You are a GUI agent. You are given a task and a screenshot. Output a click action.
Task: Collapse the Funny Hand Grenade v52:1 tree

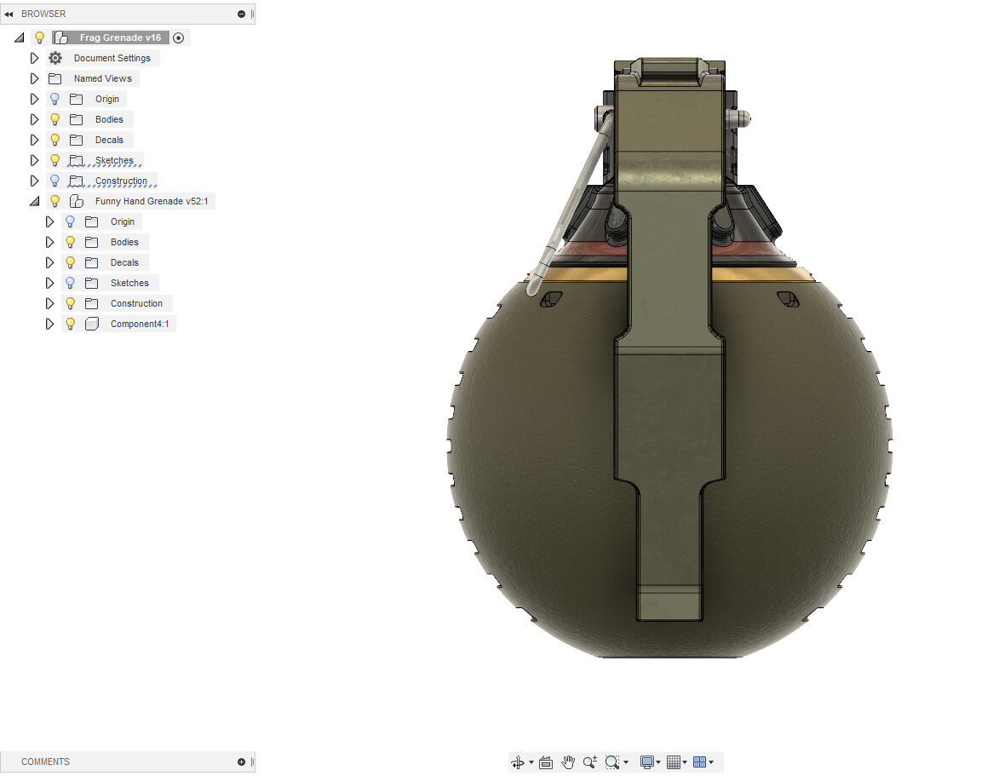34,201
